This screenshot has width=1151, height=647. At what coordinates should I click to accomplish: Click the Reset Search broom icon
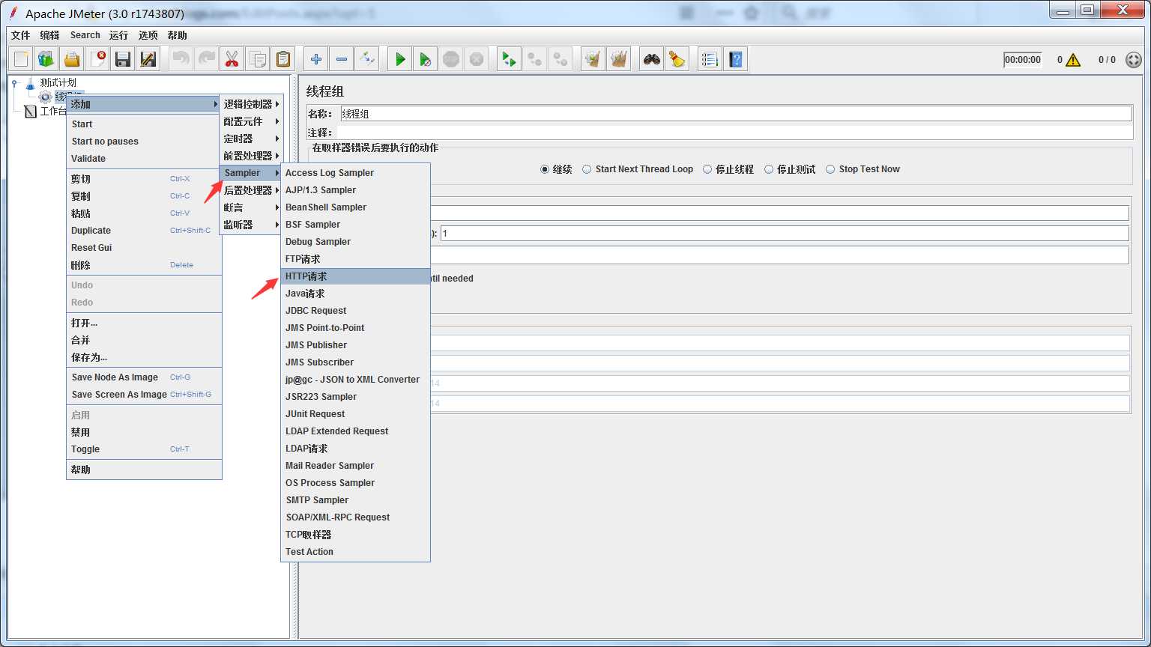tap(677, 59)
